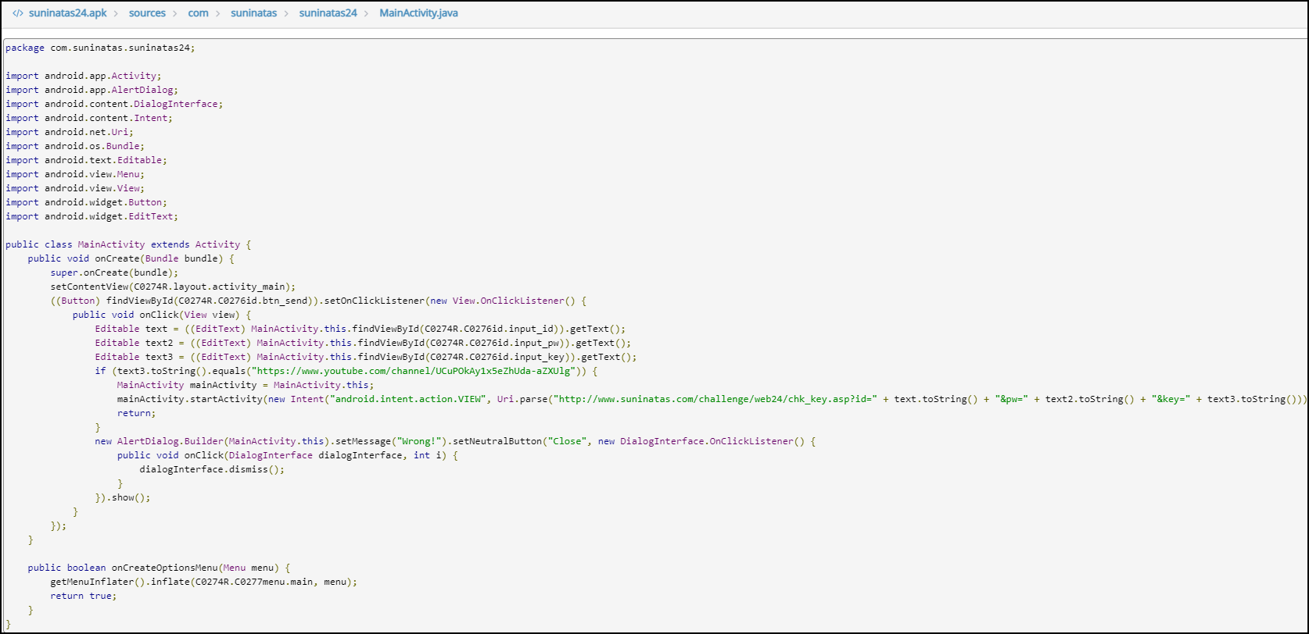Viewport: 1309px width, 634px height.
Task: Click the import android.app.AlertDialog line
Action: point(91,90)
